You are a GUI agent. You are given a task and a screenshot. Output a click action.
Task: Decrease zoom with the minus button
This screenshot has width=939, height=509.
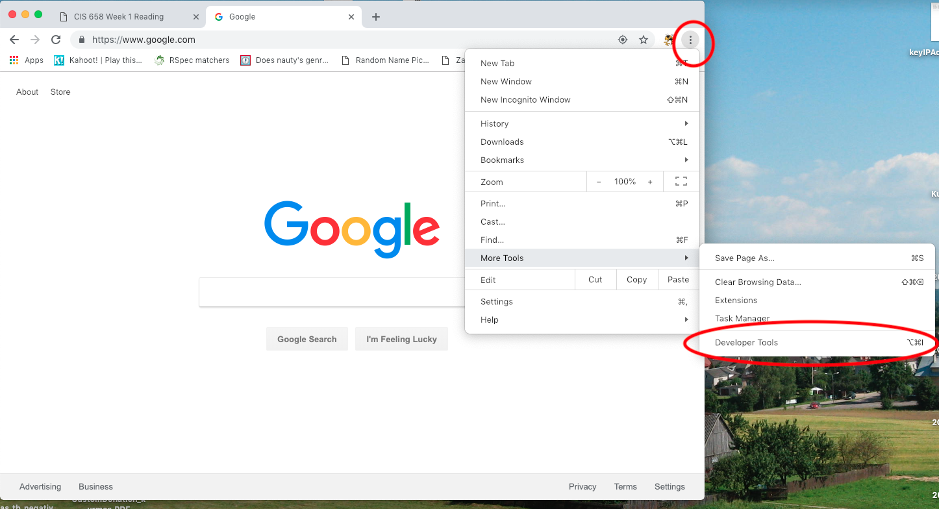click(599, 182)
